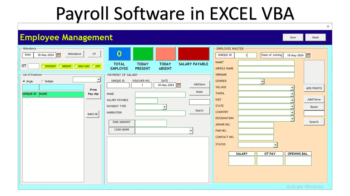350x196 pixels.
Task: Select Multiple in List of Employee
Action: pos(43,81)
